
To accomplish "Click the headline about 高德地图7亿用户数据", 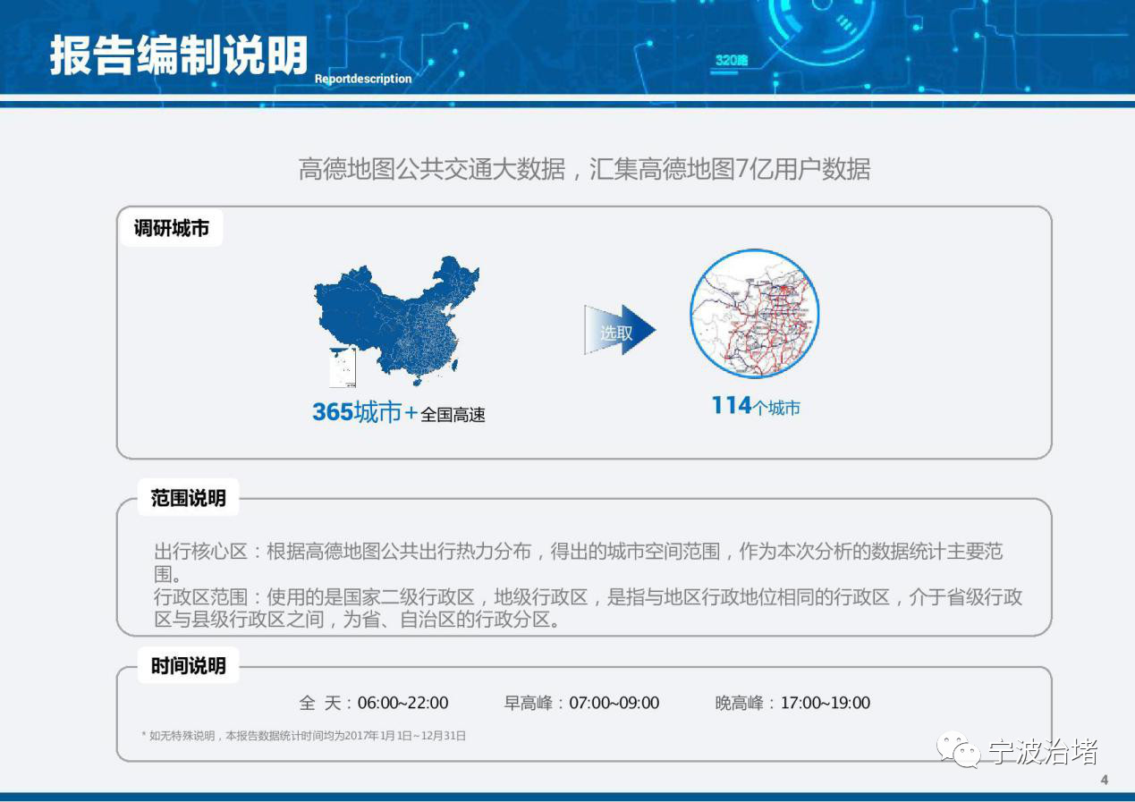I will 584,168.
